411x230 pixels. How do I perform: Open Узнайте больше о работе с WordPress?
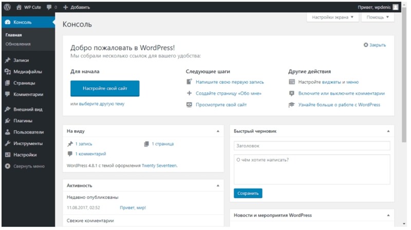click(x=339, y=105)
